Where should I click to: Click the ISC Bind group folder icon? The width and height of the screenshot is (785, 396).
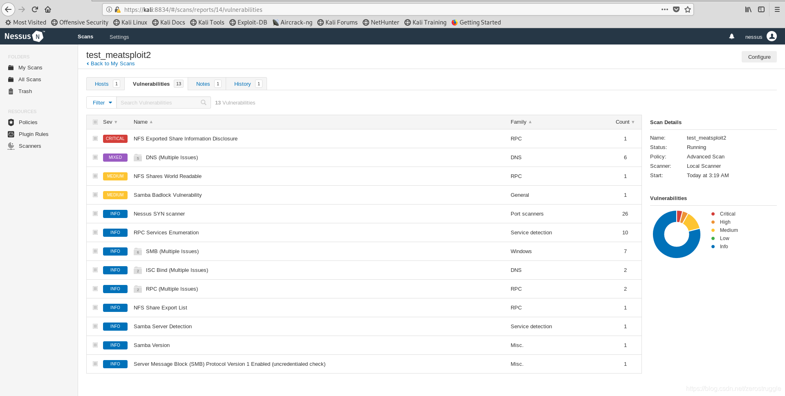point(138,270)
